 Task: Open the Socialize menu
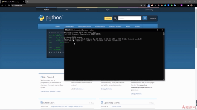(x=153, y=19)
